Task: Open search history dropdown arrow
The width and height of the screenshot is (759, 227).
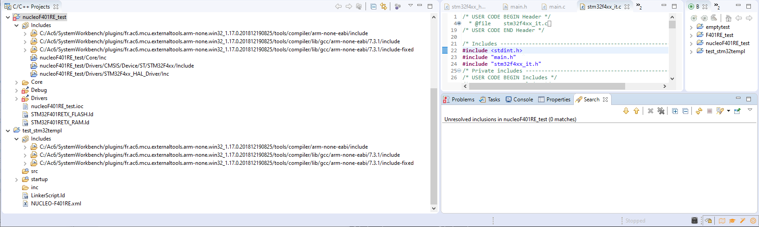Action: click(x=728, y=111)
